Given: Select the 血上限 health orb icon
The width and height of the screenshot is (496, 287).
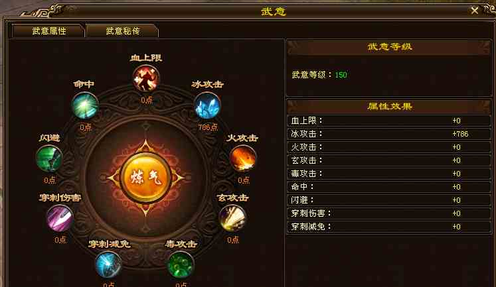Looking at the screenshot, I should [x=146, y=78].
